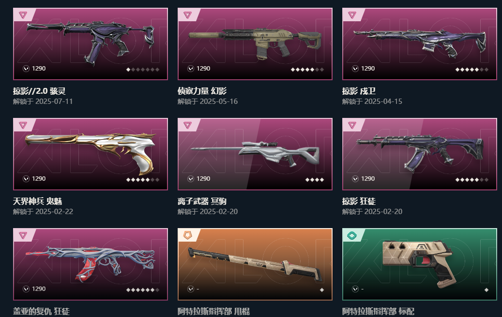
Task: Click the 掠影 狂徒 skin title
Action: point(359,202)
